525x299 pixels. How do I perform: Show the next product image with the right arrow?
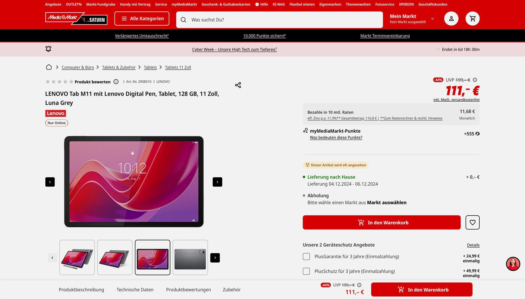pos(217,182)
